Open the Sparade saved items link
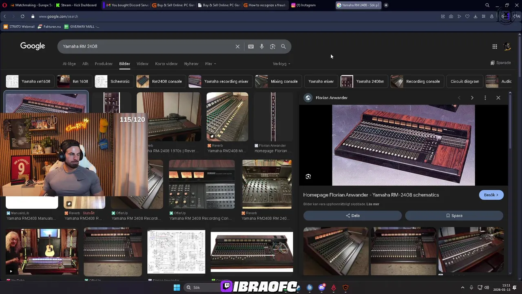This screenshot has height=294, width=522. pyautogui.click(x=500, y=63)
